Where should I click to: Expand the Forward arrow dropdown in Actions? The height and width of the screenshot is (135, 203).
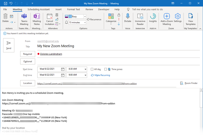[15, 22]
